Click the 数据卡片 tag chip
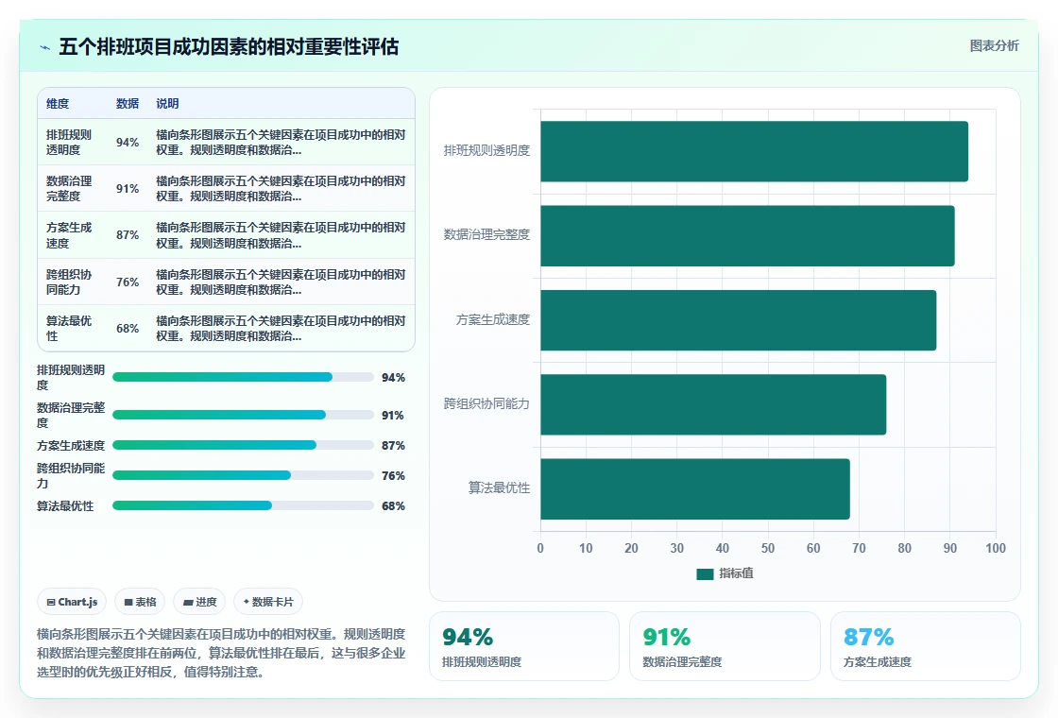This screenshot has height=718, width=1058. [x=268, y=602]
